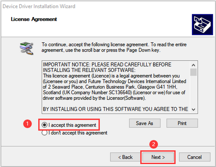Click the license text scroll down arrow

193,110
